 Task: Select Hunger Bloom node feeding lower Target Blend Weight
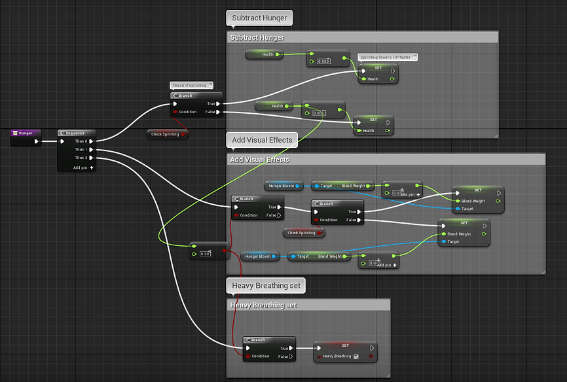(x=260, y=256)
